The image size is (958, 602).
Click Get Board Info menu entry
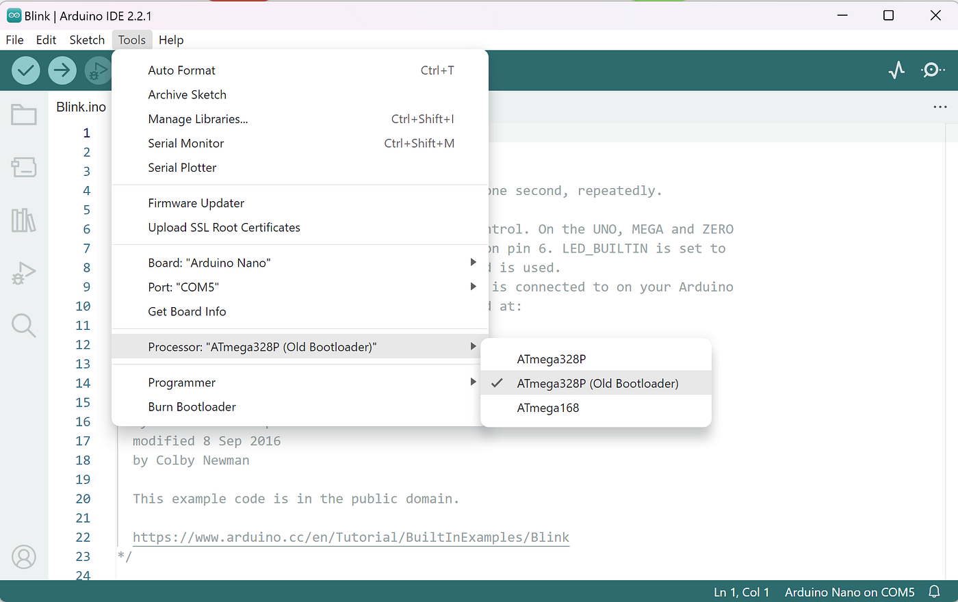[x=300, y=311]
